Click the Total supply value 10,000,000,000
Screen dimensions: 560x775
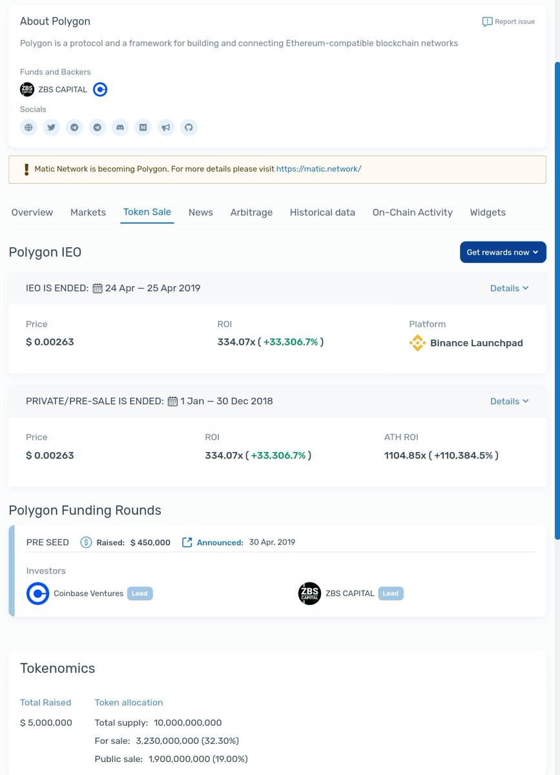click(188, 723)
